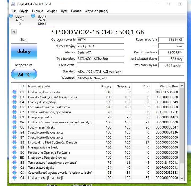The width and height of the screenshot is (191, 186).
Task: Click the Bieżący column header
Action: click(103, 86)
